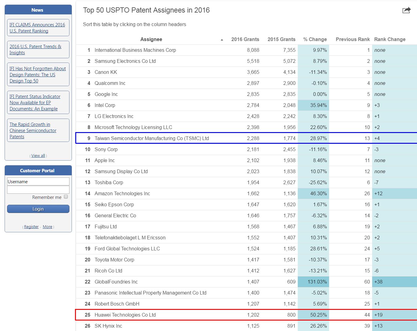The image size is (417, 331).
Task: Click the News panel header
Action: coord(38,10)
